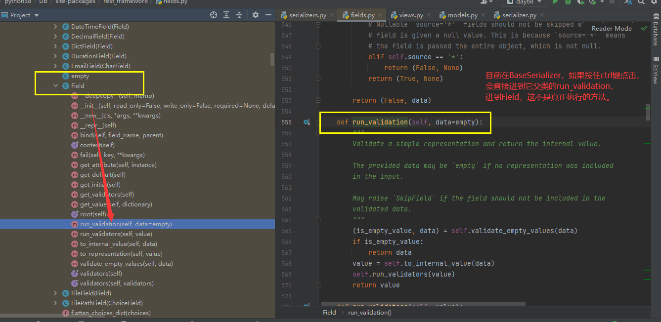Debug the day68 configuration
This screenshot has width=661, height=322.
(568, 2)
